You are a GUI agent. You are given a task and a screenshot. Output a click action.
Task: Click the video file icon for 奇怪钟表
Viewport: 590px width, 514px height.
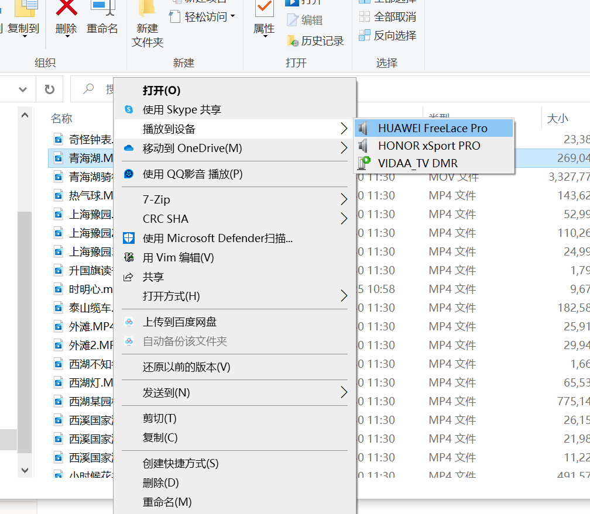pyautogui.click(x=59, y=140)
